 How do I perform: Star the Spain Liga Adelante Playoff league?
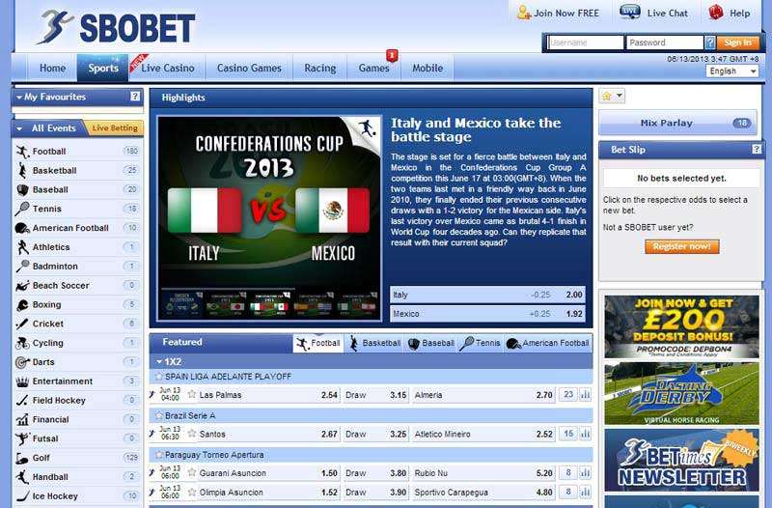tap(158, 377)
